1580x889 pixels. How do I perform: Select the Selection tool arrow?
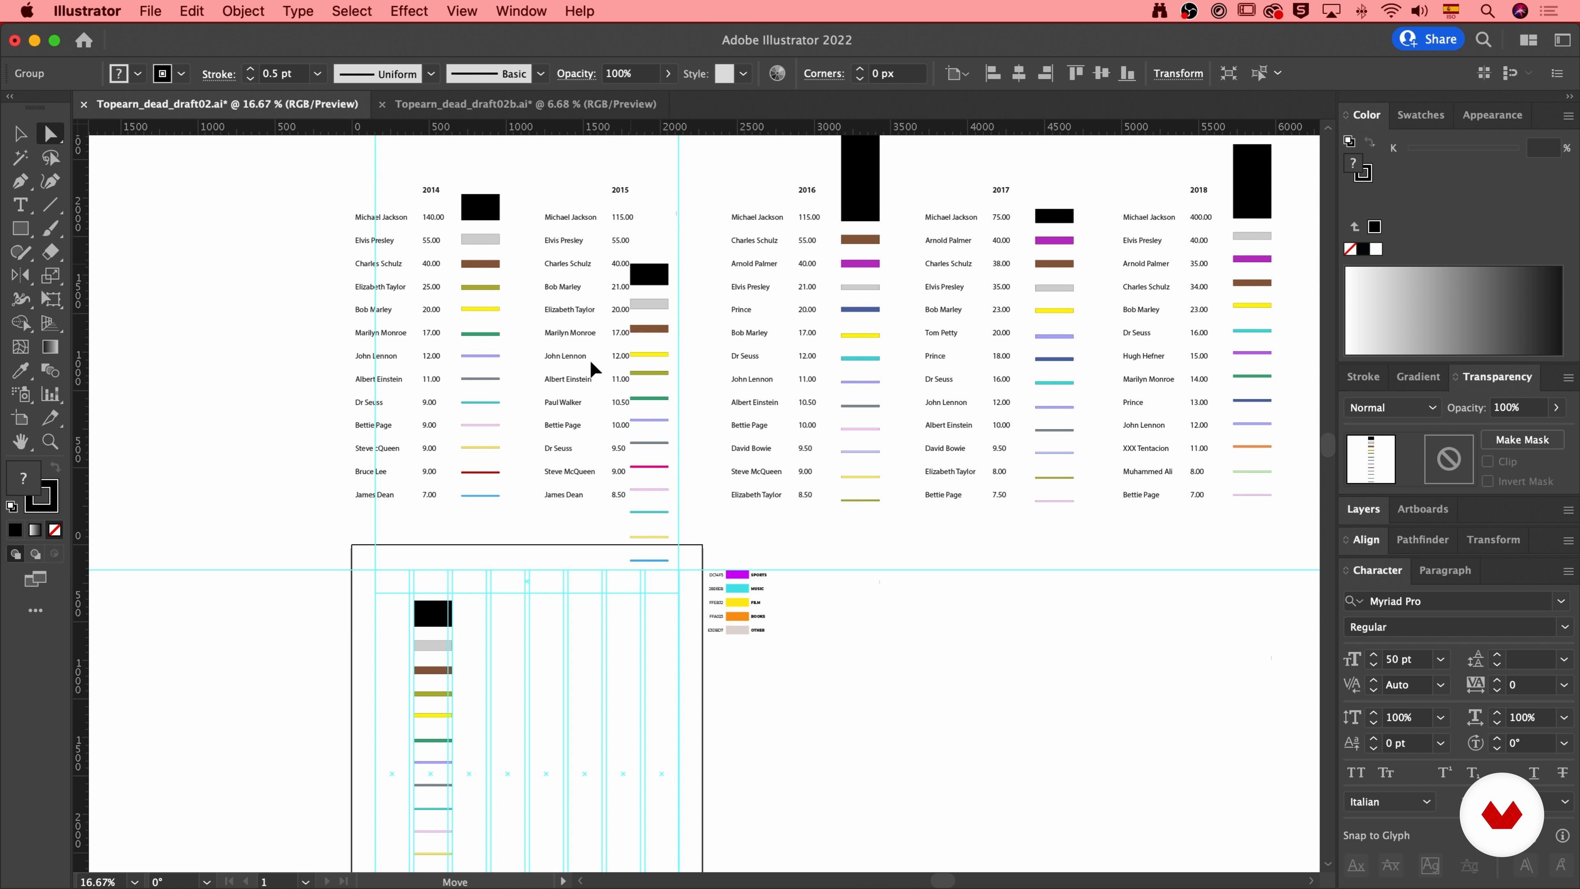[x=20, y=134]
